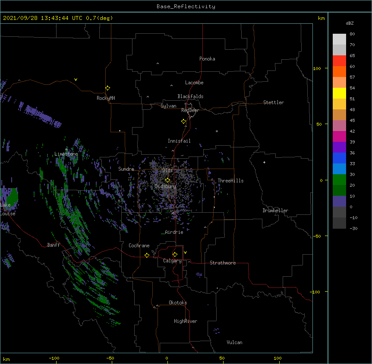372x364 pixels.
Task: Click the Limestone label
Action: coord(66,154)
